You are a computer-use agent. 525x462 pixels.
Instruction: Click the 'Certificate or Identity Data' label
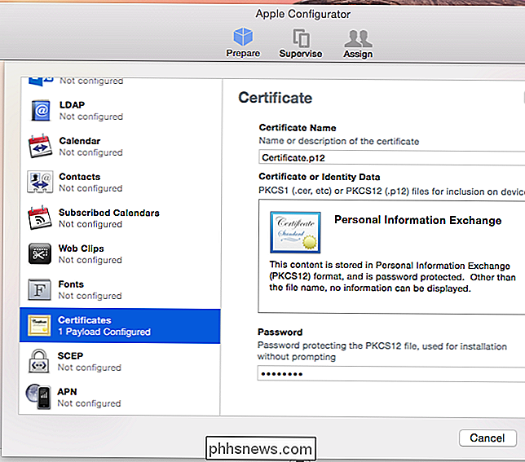tap(320, 177)
